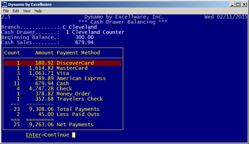Viewport: 249px width, 144px height.
Task: Open the File menu
Action: click(6, 11)
